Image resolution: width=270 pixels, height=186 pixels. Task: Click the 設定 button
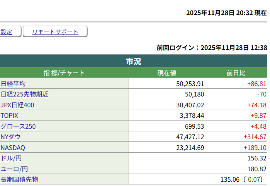(7, 32)
